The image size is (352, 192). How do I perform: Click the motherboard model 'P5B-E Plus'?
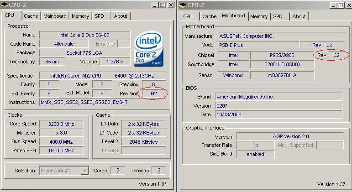click(x=258, y=45)
